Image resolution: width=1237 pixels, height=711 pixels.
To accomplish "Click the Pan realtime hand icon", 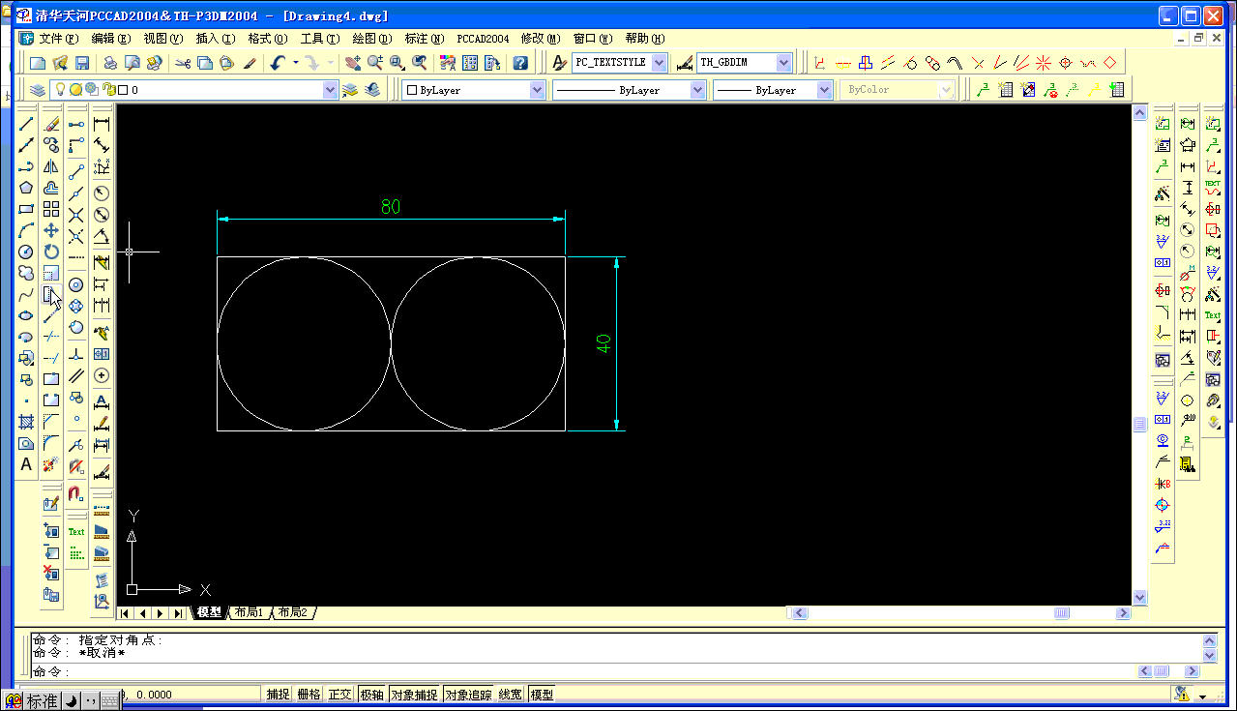I will 352,63.
